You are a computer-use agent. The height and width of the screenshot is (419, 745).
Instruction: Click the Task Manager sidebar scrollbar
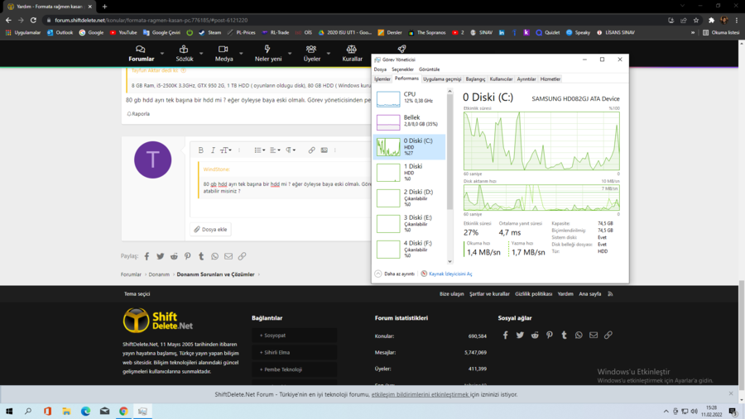(451, 149)
